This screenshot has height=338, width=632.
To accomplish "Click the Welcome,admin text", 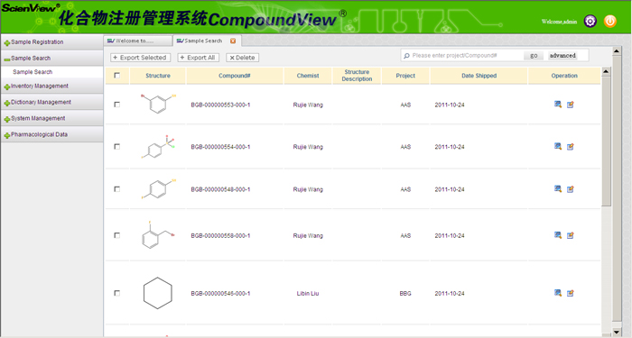I will [559, 22].
